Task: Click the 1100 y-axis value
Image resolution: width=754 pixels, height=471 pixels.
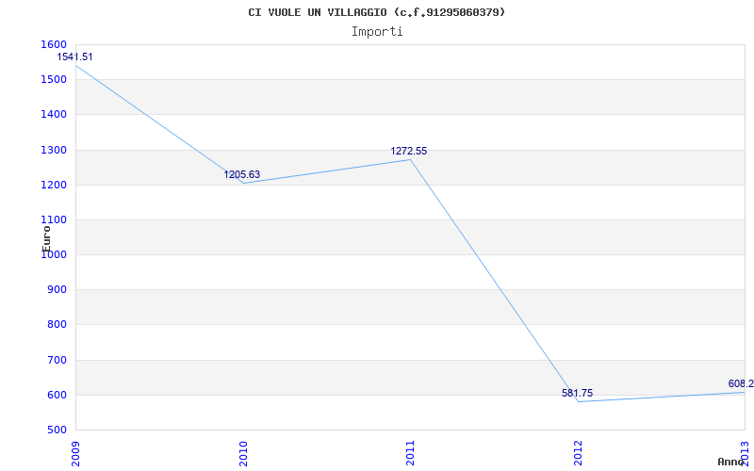Action: coord(55,219)
